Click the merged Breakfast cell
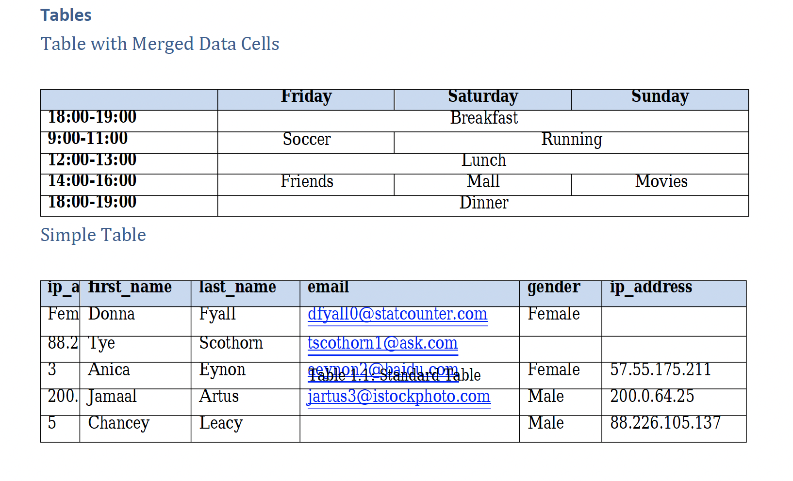 click(x=483, y=118)
